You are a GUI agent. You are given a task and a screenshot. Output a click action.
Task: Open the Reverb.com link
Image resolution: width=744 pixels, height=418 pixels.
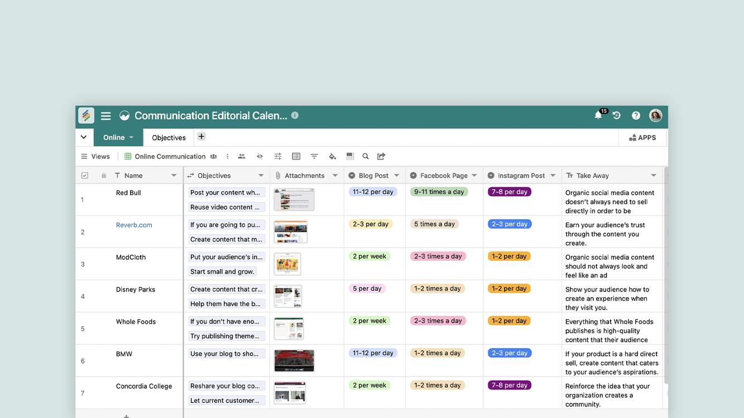point(134,225)
